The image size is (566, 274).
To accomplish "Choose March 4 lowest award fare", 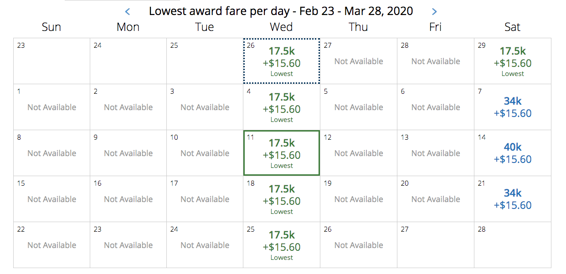I will pos(282,107).
